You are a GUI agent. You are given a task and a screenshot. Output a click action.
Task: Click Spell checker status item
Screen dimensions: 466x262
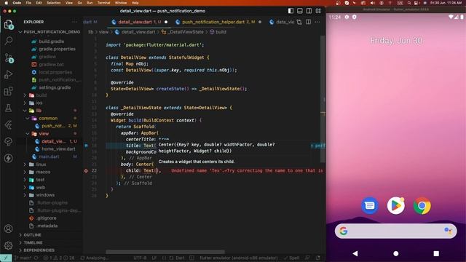(291, 258)
